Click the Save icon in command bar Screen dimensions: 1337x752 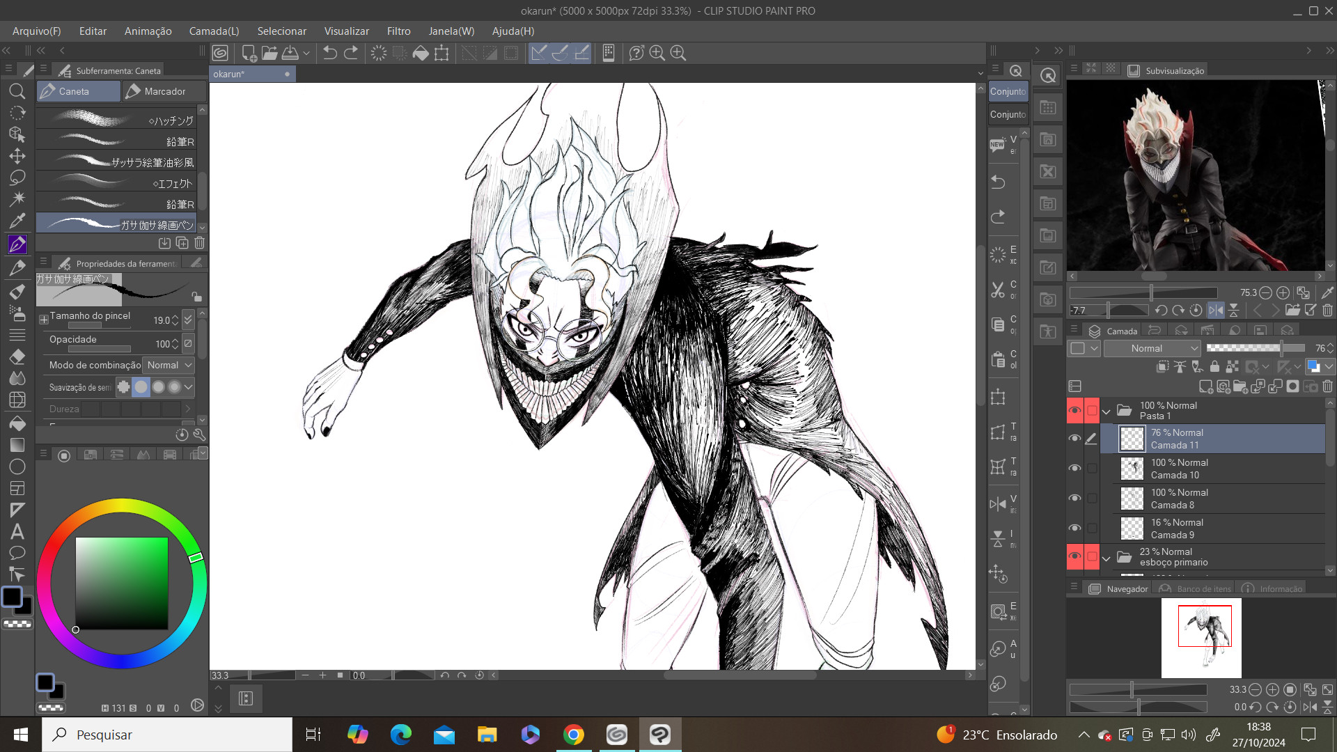tap(290, 53)
